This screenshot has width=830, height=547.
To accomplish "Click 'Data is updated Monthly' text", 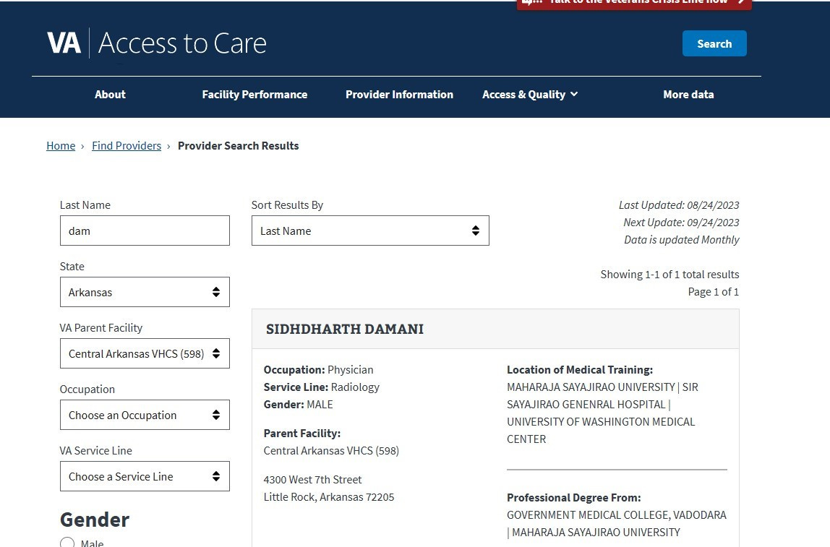I will click(x=681, y=240).
